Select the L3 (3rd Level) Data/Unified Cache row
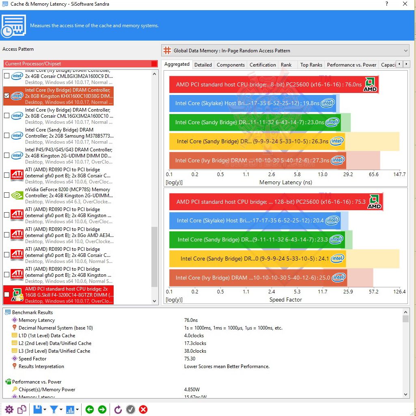This screenshot has width=416, height=416. (x=203, y=351)
